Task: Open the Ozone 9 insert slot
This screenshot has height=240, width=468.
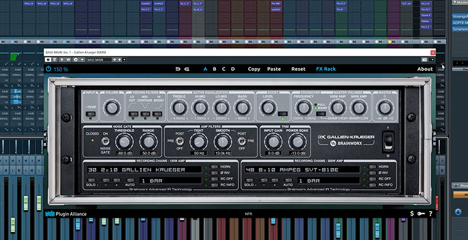Action: pyautogui.click(x=426, y=15)
